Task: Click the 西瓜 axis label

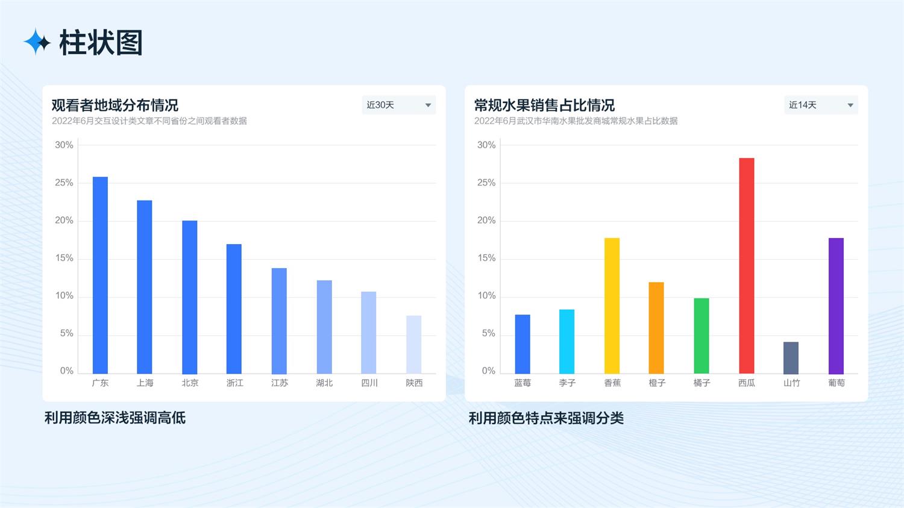Action: pos(747,383)
